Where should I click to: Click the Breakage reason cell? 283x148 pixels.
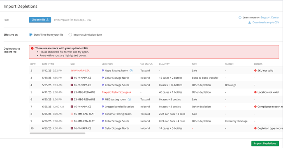pyautogui.click(x=231, y=85)
